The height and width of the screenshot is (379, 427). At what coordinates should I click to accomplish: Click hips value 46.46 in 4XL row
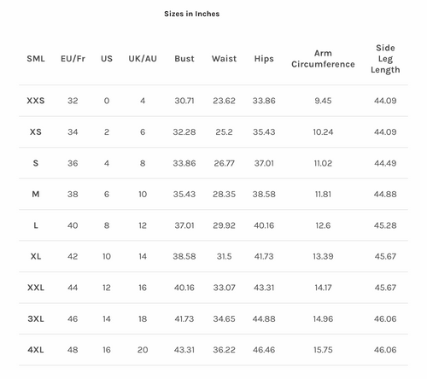pos(264,350)
